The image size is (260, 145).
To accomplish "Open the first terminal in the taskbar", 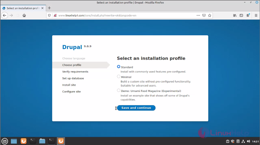I will tap(33, 141).
